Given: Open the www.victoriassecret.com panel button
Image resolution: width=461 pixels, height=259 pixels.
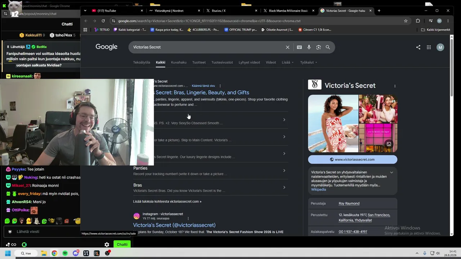Looking at the screenshot, I should click(353, 159).
